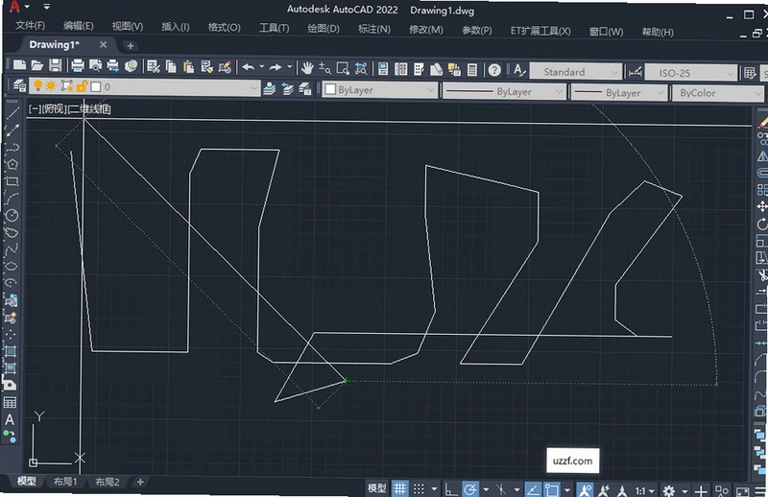Select the Polygon tool

[x=12, y=164]
